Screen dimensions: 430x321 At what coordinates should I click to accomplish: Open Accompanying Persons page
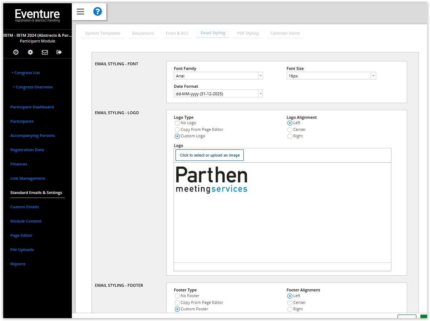33,136
